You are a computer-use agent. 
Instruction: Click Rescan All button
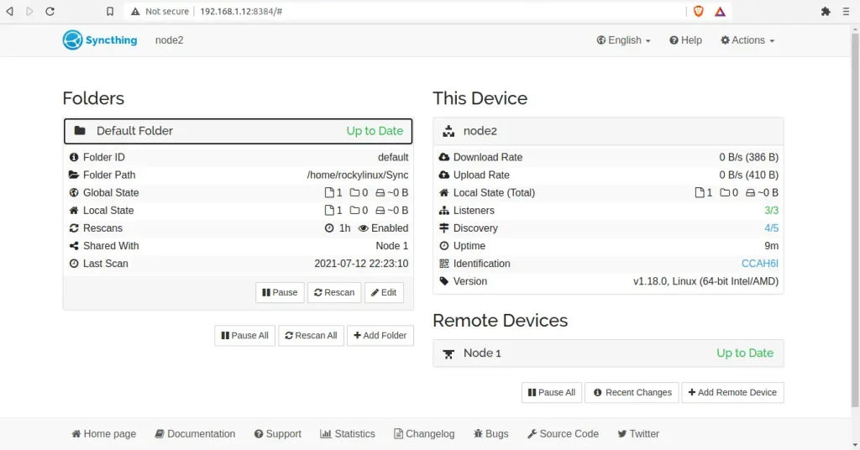[x=311, y=336]
